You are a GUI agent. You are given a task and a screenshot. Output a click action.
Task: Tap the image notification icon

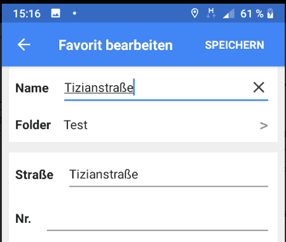55,13
